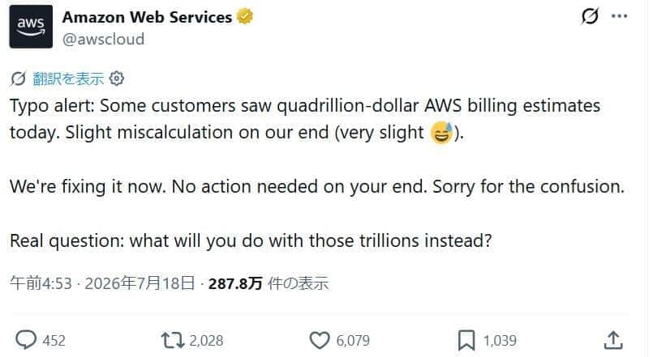Click the Grok translate icon beside 翻訳を表示

click(x=18, y=79)
